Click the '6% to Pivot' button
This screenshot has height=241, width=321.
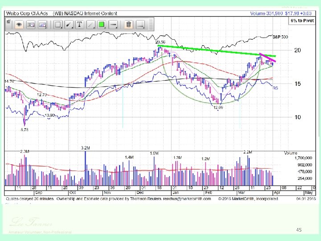click(302, 21)
